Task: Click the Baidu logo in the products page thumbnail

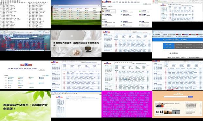Action: pos(107,2)
